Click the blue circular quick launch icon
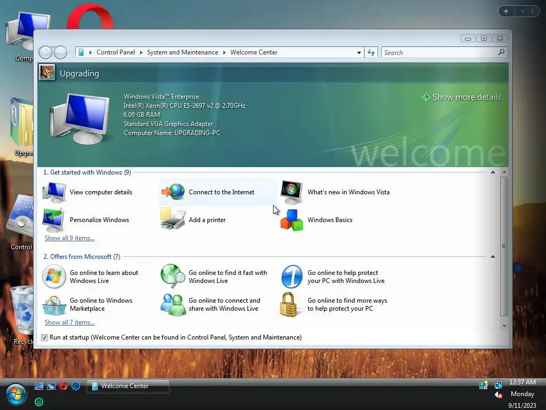 pyautogui.click(x=76, y=386)
